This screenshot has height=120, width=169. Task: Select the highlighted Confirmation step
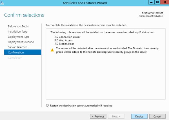[16, 52]
